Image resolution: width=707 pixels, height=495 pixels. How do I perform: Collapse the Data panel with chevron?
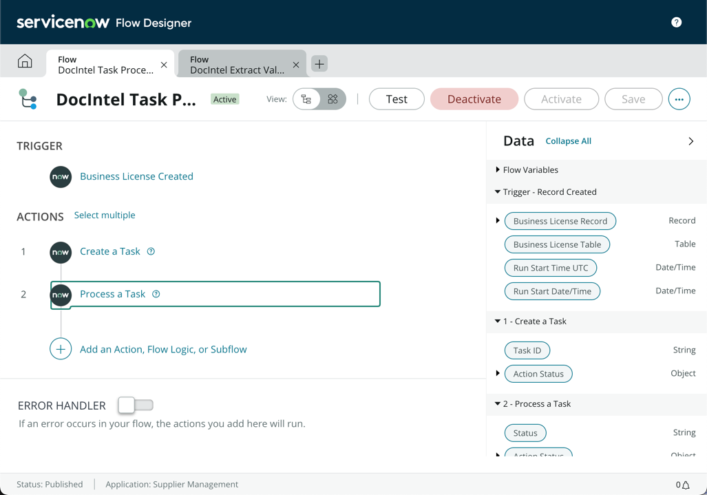[690, 141]
